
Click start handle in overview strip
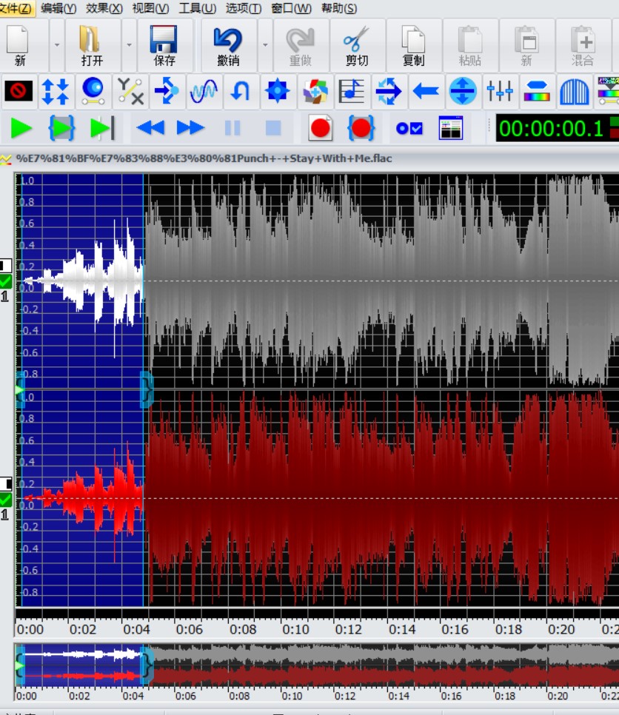click(x=19, y=666)
